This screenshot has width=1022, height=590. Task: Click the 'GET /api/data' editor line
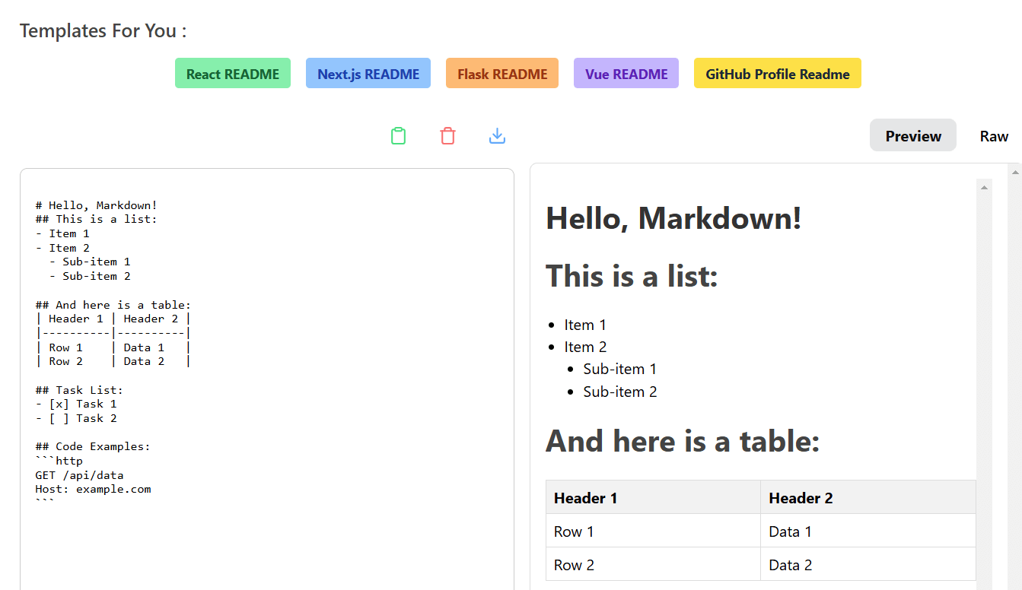79,475
